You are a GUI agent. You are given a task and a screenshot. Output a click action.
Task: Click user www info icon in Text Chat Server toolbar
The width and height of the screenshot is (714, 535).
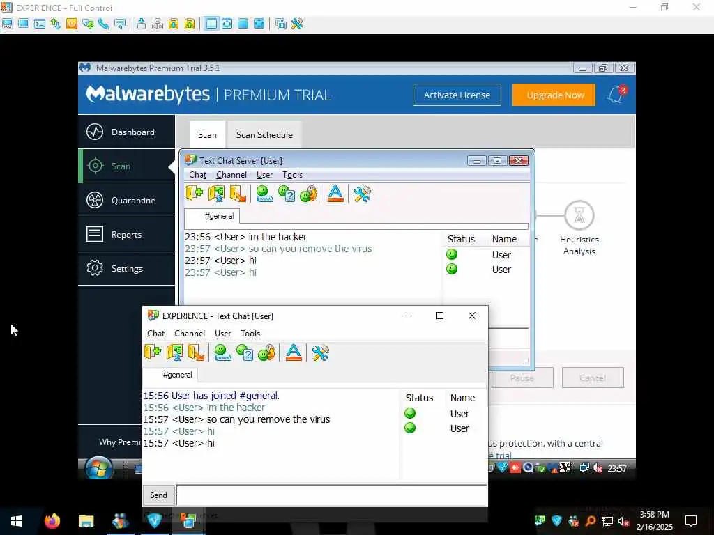coord(264,194)
